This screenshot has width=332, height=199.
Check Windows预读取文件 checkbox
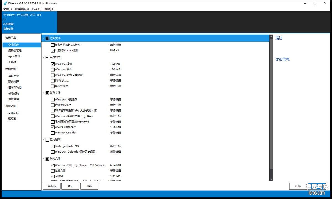(53, 116)
